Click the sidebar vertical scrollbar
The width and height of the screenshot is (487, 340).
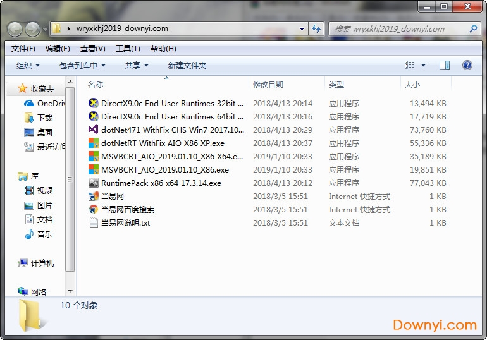tap(70, 190)
